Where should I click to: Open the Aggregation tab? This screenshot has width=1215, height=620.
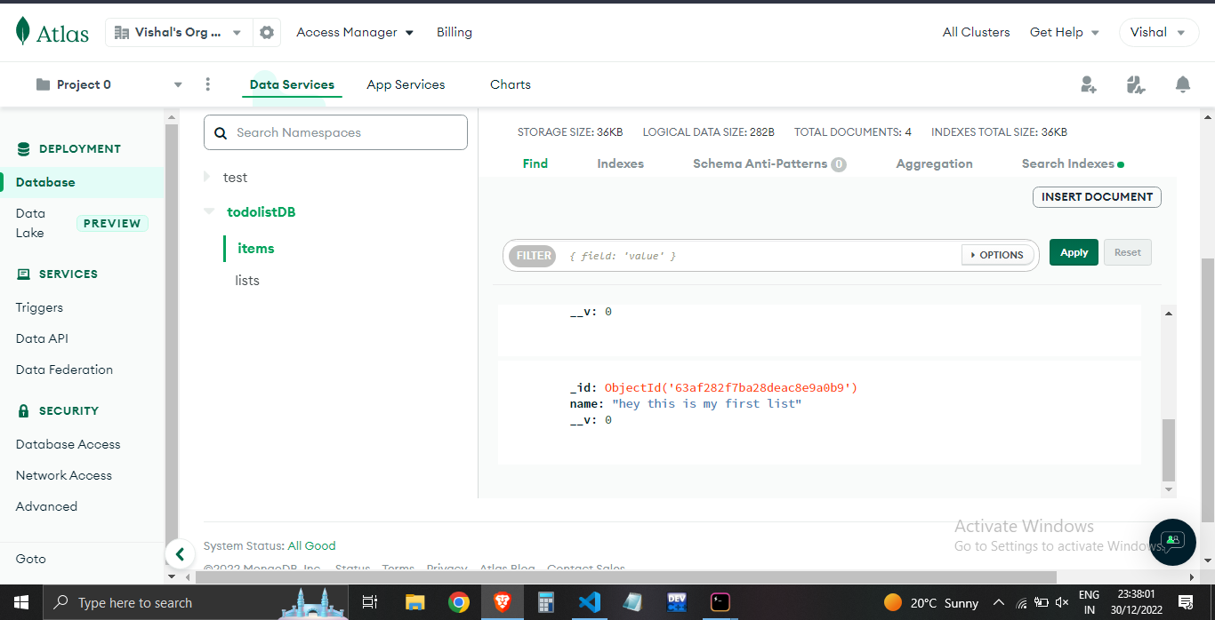click(934, 163)
